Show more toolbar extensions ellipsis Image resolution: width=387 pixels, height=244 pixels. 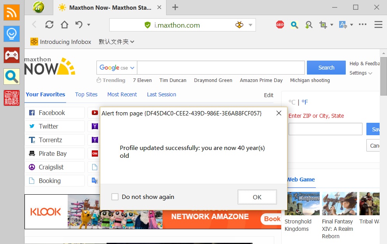coord(362,24)
